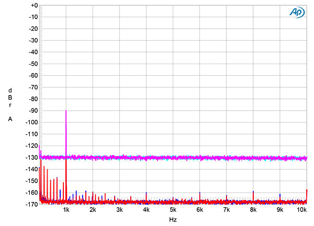Click the 1k x-axis label
The image size is (314, 226).
tap(66, 210)
